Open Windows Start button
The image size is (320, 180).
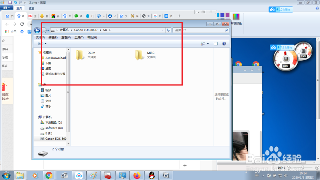6,176
